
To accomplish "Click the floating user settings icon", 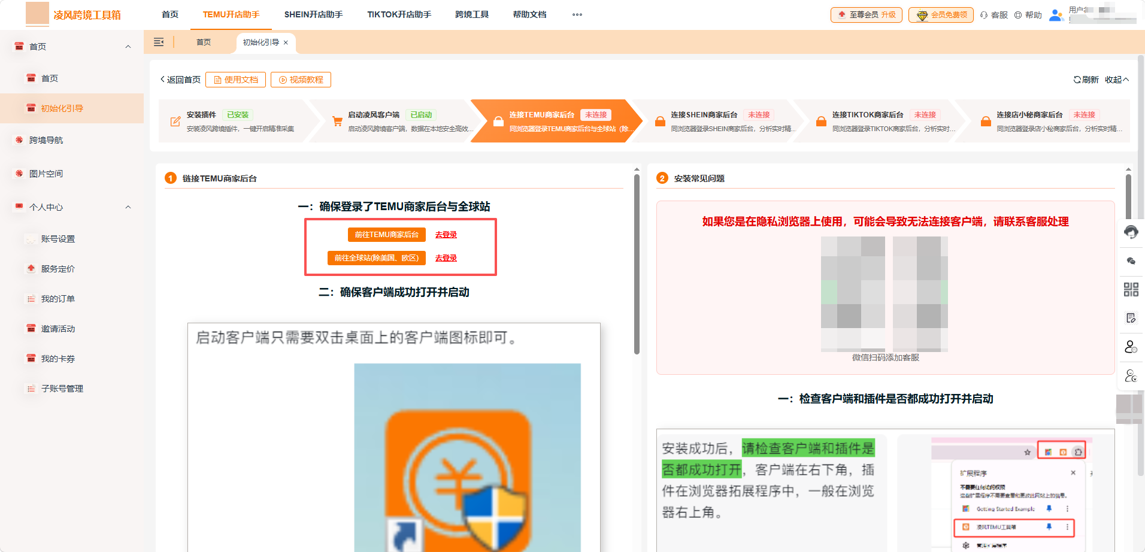I will point(1131,376).
